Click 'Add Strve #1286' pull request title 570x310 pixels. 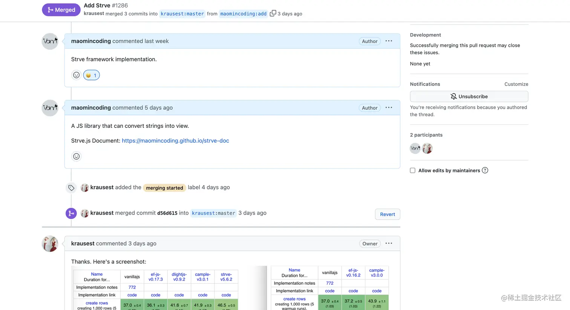pos(106,5)
